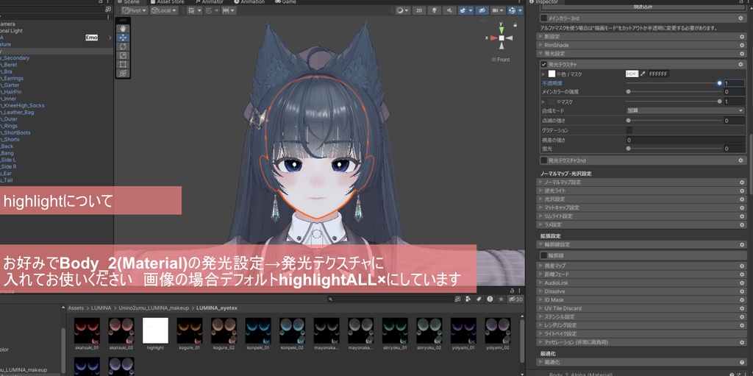Switch to the Animator tab
Image resolution: width=753 pixels, height=376 pixels.
(209, 2)
